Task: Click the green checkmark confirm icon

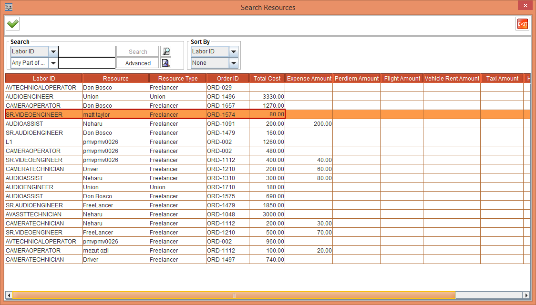Action: 12,23
